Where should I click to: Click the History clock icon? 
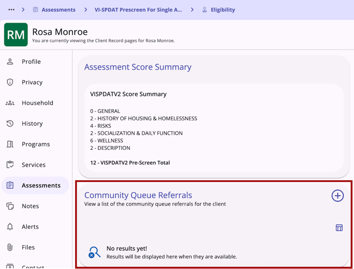point(10,123)
